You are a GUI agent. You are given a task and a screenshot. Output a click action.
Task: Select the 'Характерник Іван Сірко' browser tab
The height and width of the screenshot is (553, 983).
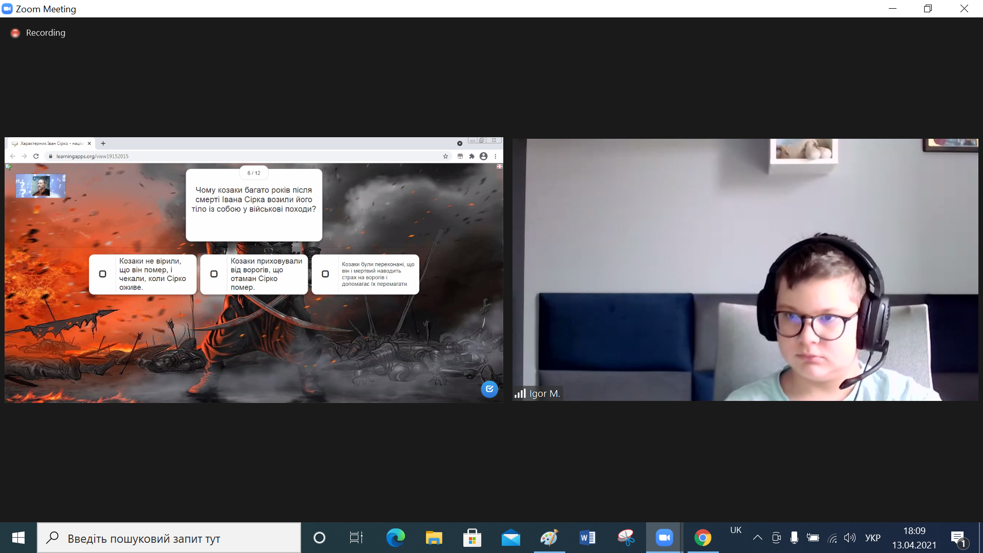[x=51, y=143]
